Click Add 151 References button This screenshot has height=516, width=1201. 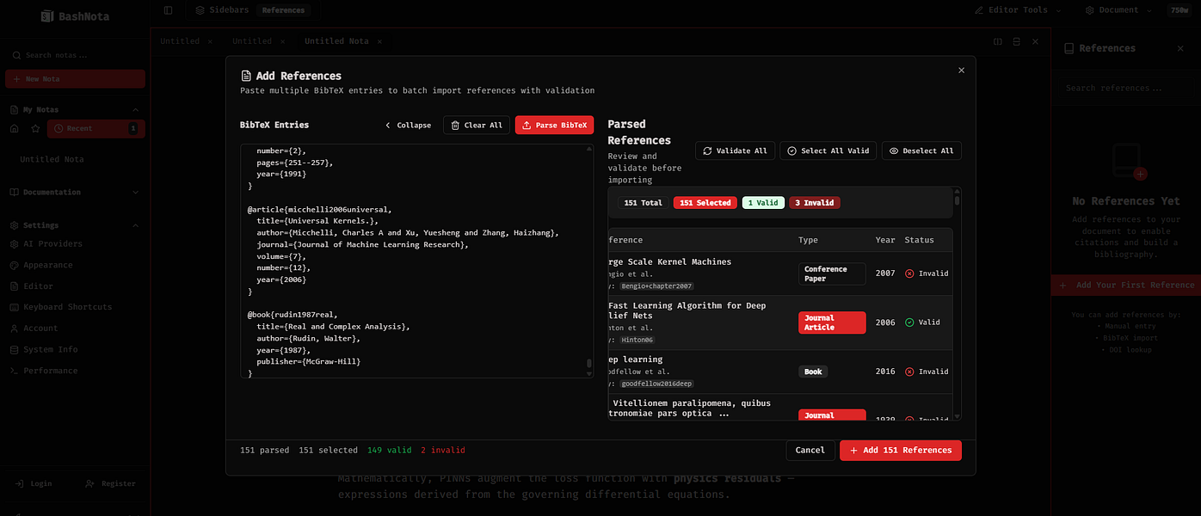[901, 450]
